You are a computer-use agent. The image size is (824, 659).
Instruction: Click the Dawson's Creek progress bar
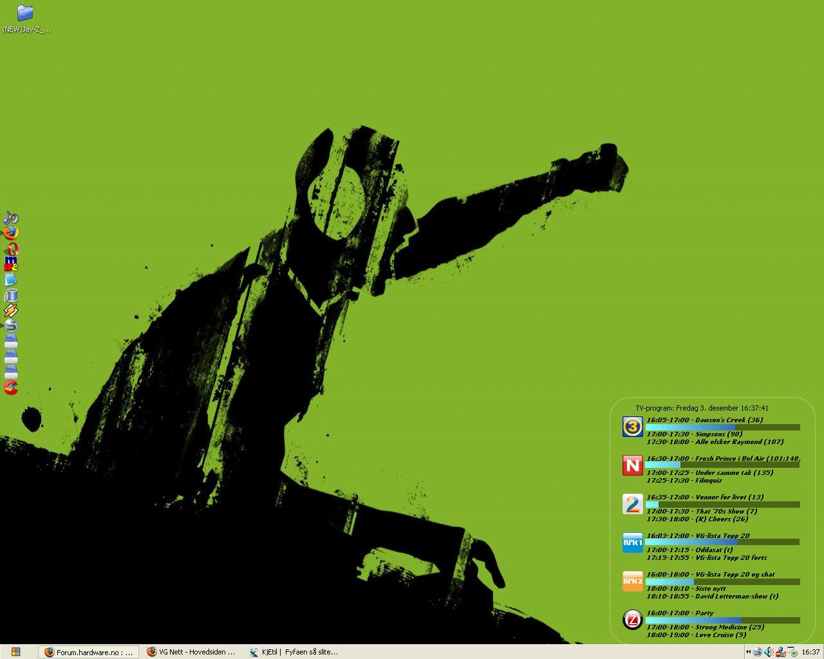pyautogui.click(x=722, y=427)
